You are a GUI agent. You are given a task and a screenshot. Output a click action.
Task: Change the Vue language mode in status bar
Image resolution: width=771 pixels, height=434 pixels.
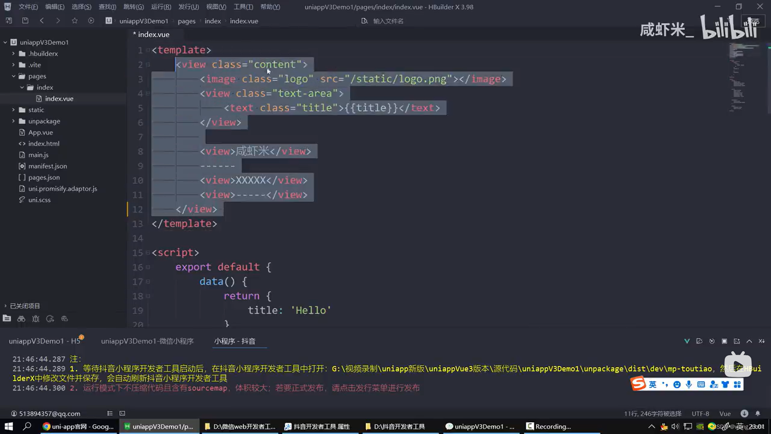pos(725,414)
